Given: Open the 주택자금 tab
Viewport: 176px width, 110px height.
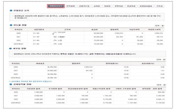Looking at the screenshot, I should pyautogui.click(x=118, y=6).
